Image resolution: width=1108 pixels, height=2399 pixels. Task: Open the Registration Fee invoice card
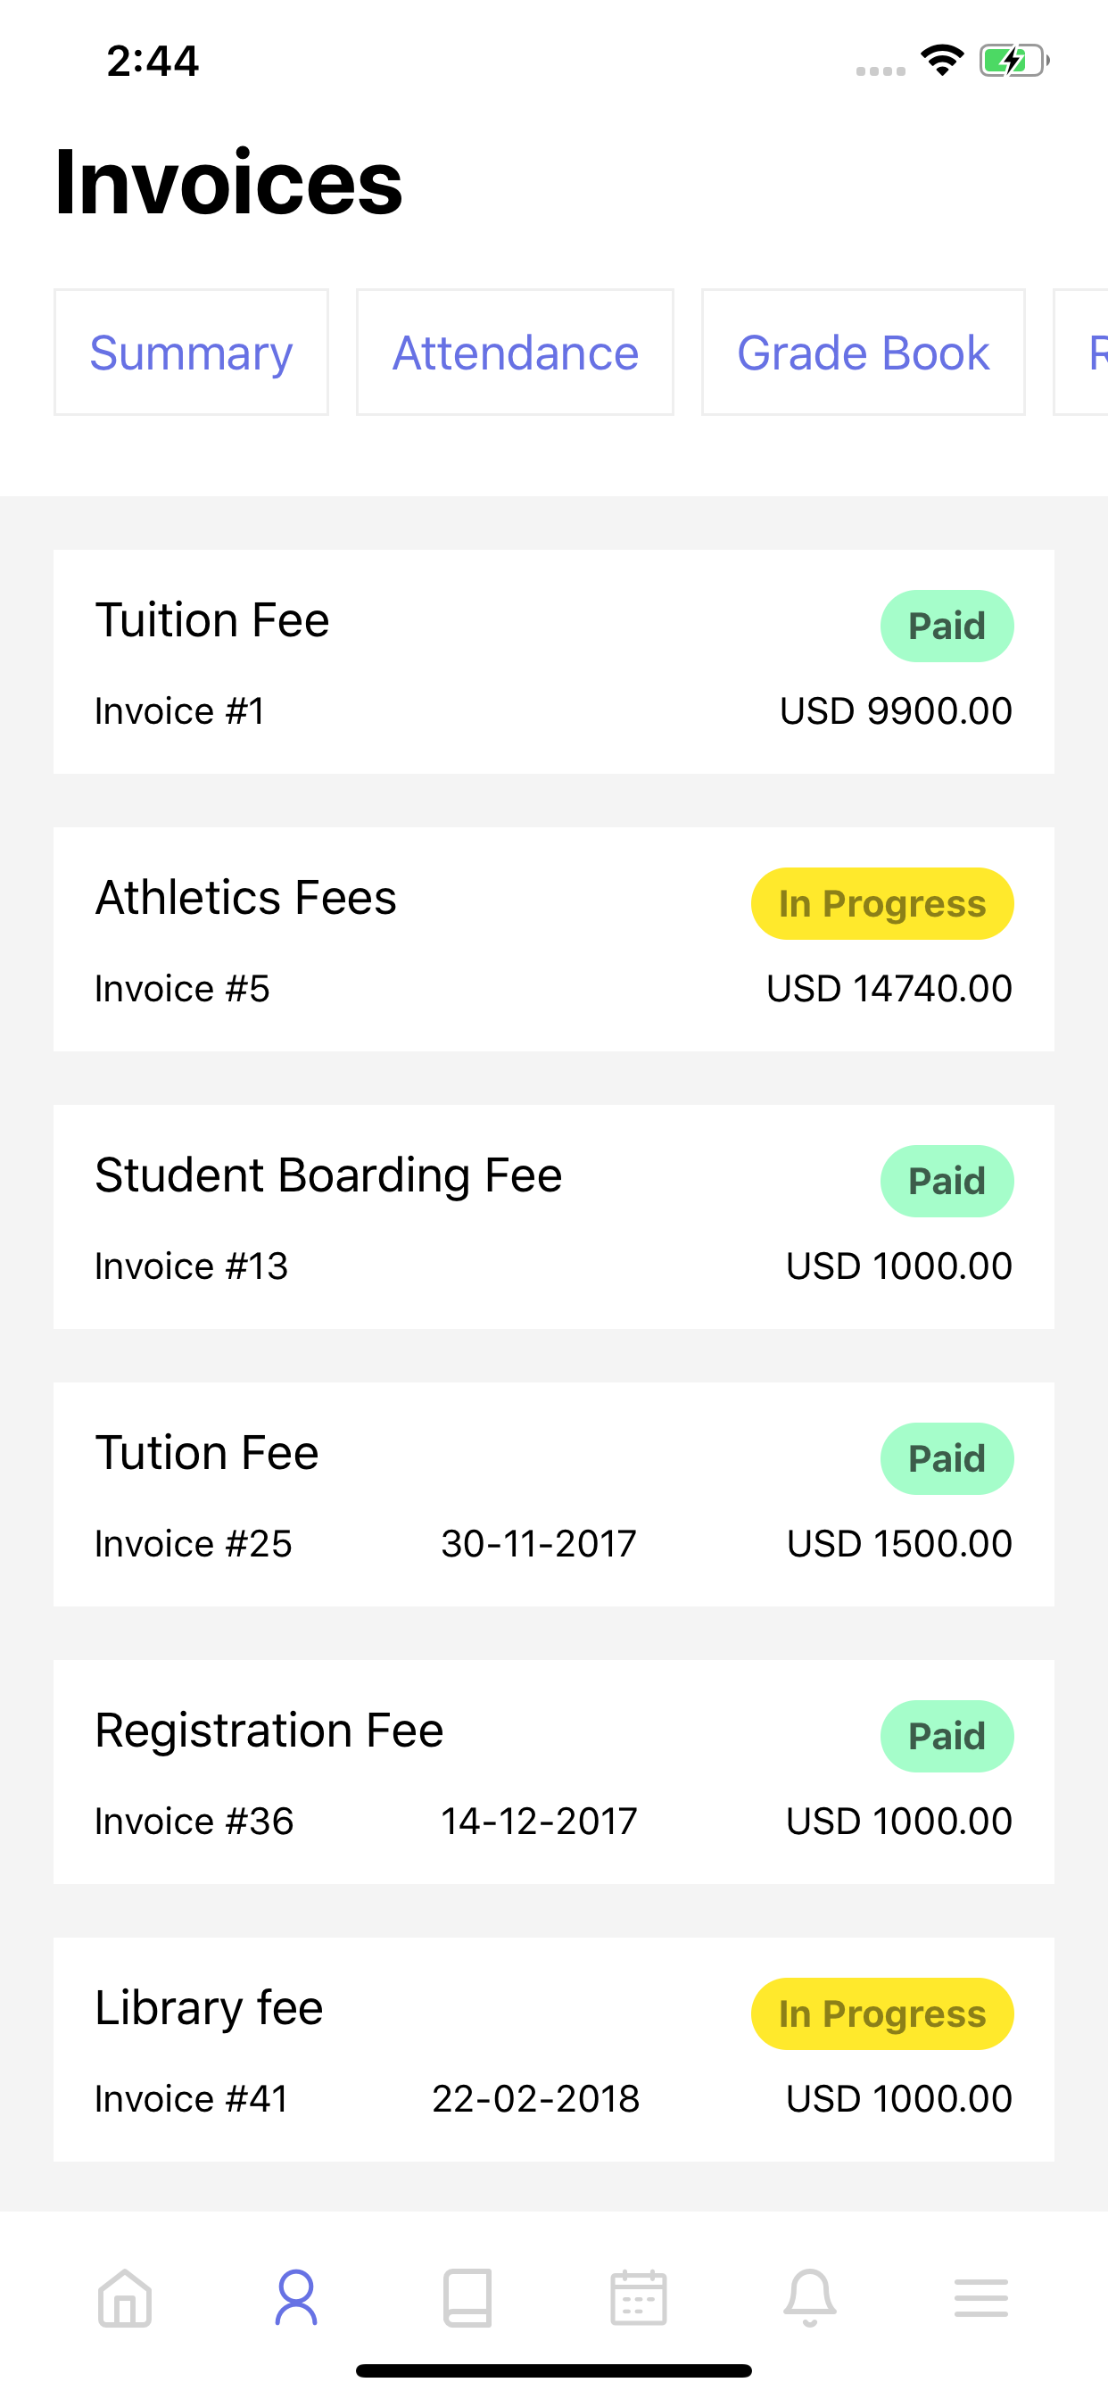coord(554,1772)
